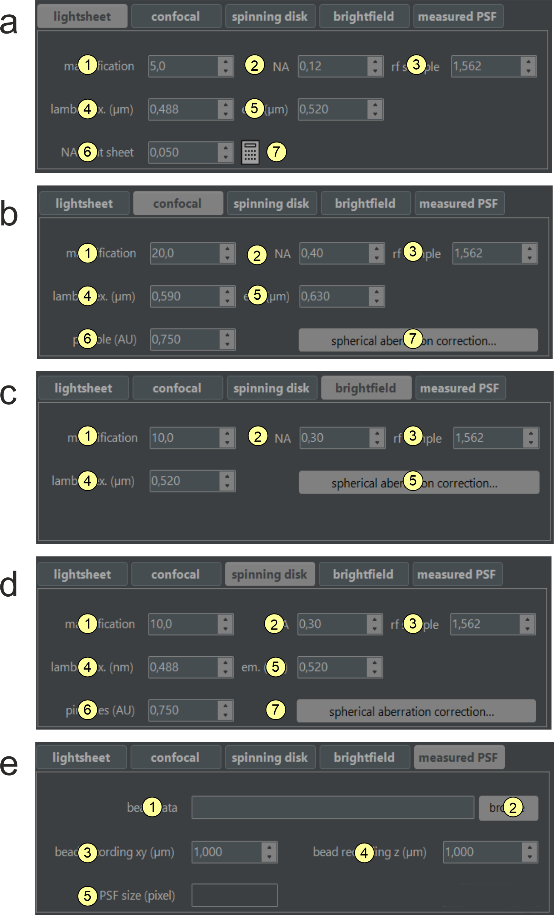The image size is (554, 915).
Task: Increase confocal pinhole 0,750 stepper
Action: [227, 335]
